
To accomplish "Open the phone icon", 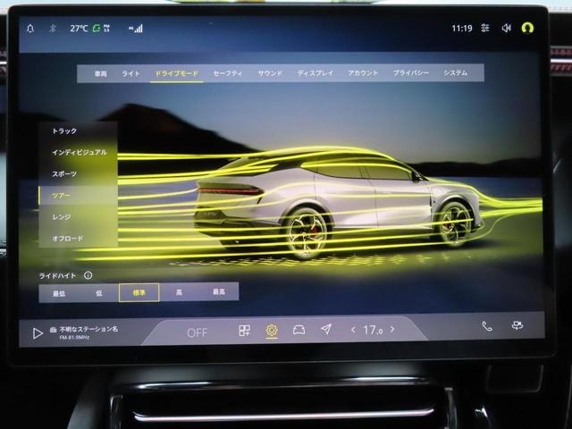I will 486,325.
